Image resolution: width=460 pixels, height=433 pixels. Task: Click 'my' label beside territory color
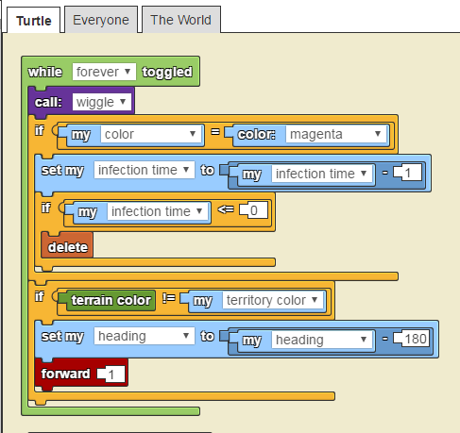[203, 301]
